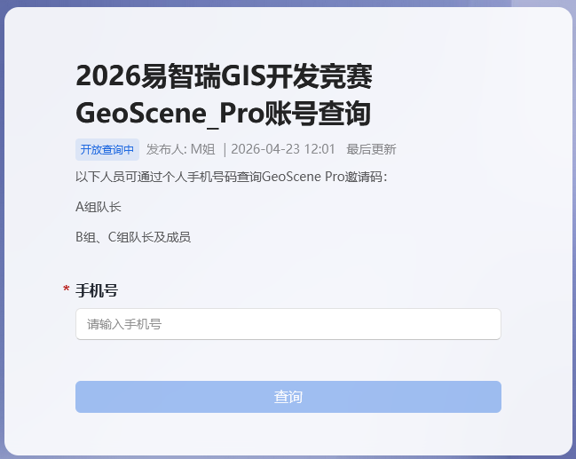Click the timestamp 2026-04-23 12:01
This screenshot has width=576, height=459.
click(x=283, y=149)
